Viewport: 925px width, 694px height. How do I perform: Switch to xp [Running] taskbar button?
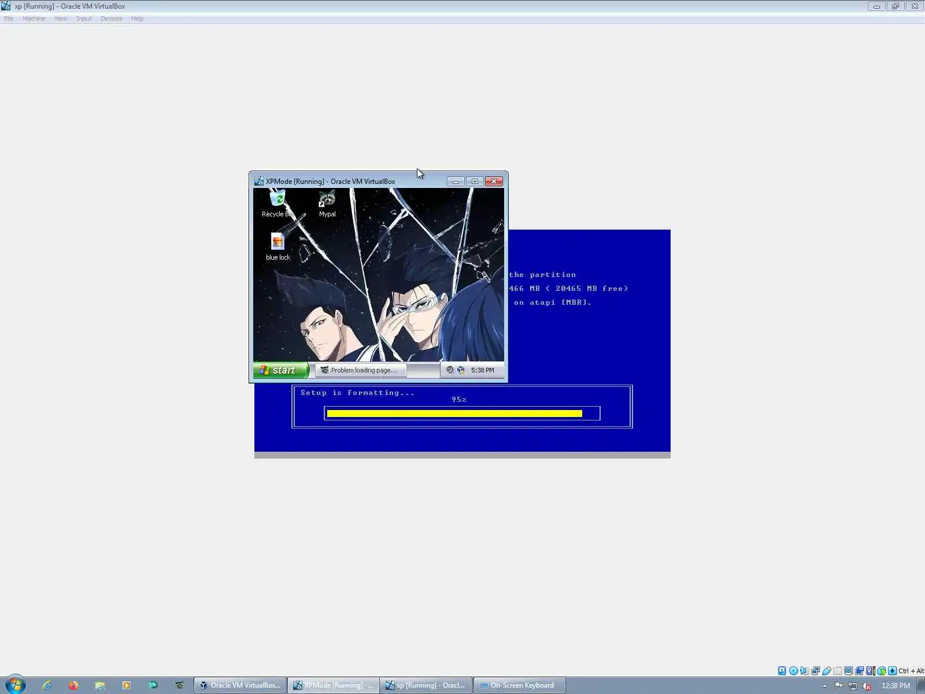[x=426, y=685]
